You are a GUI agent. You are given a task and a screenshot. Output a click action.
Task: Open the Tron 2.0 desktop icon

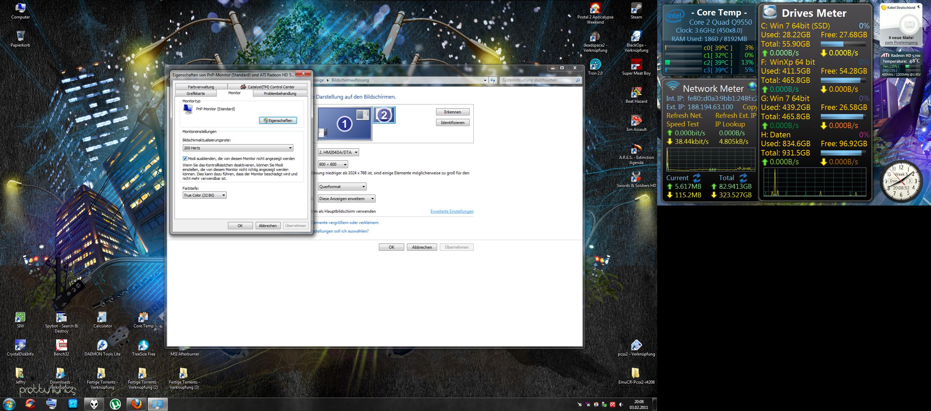click(595, 65)
